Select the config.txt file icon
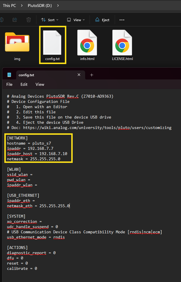Viewport: 181px width, 282px height. click(x=52, y=43)
